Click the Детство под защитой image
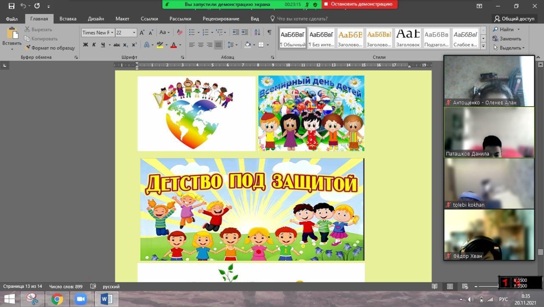This screenshot has height=307, width=544. coord(252,209)
